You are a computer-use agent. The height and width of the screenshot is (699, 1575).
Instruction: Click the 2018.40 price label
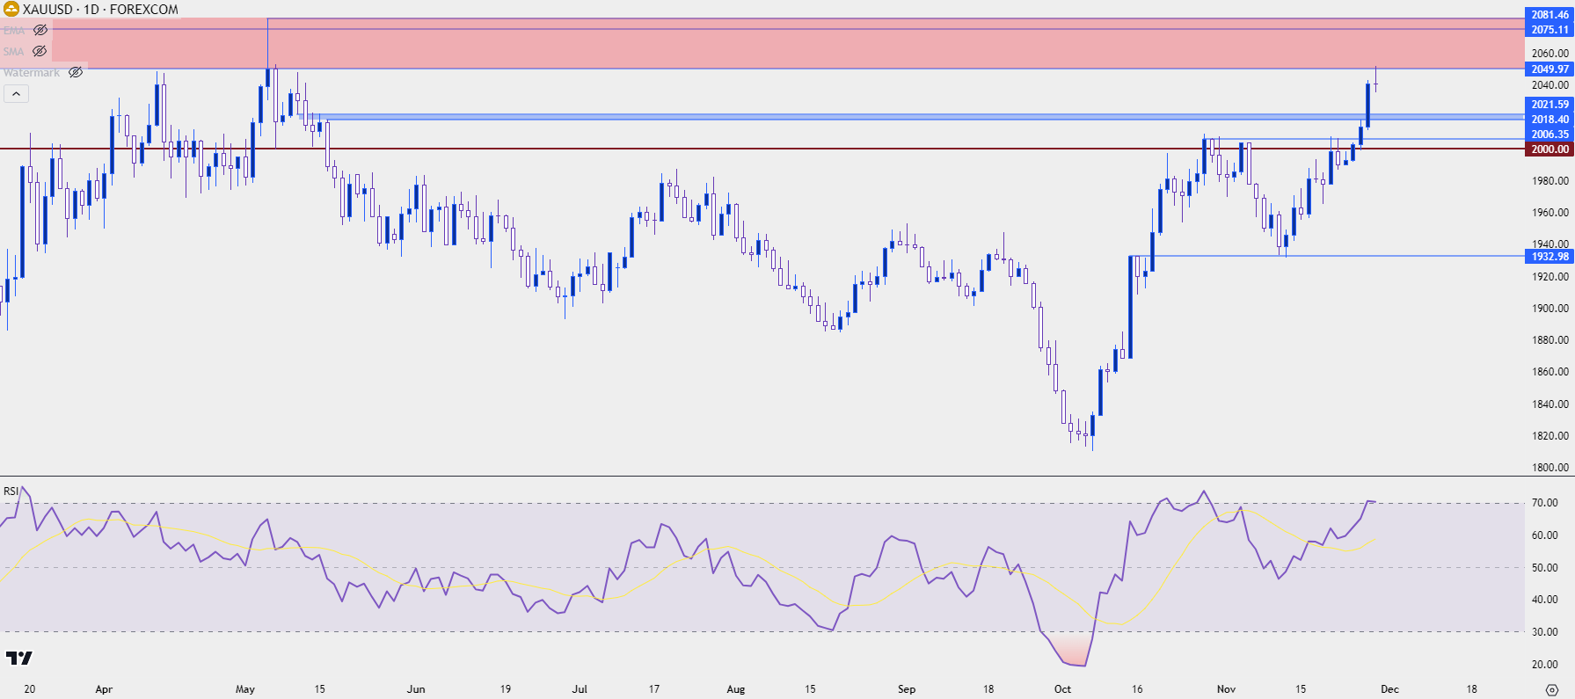(1549, 120)
